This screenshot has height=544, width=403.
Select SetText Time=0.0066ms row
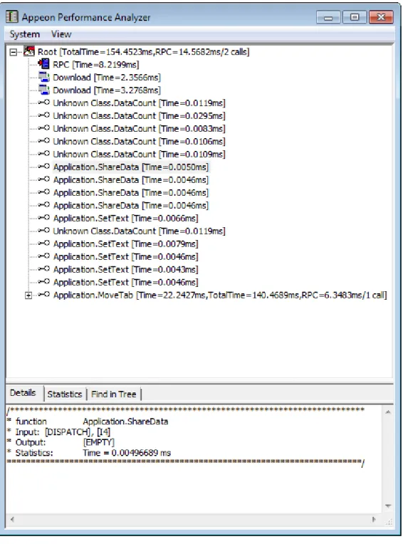pyautogui.click(x=125, y=219)
